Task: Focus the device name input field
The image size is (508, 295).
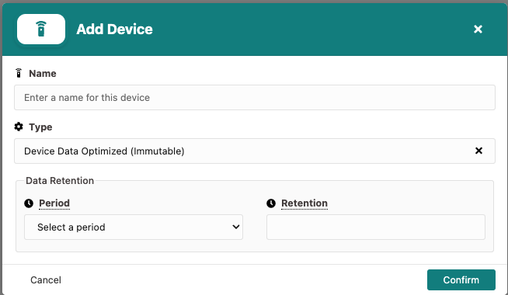Action: tap(255, 98)
